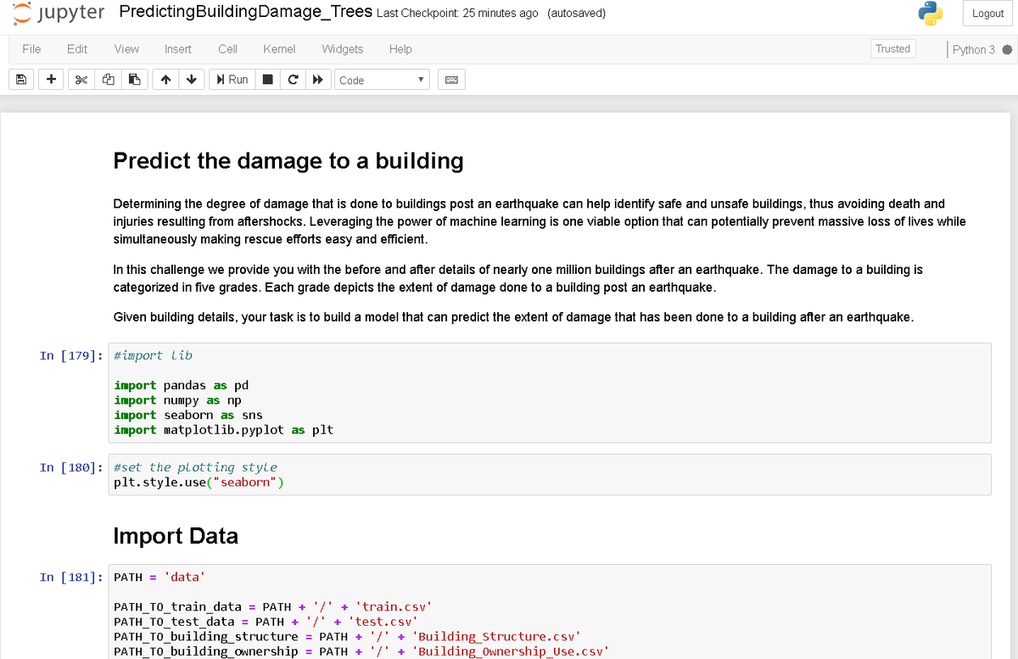Screen dimensions: 1018x659
Task: Rename notebook PredictingBuildingDamage_Trees title
Action: point(245,13)
